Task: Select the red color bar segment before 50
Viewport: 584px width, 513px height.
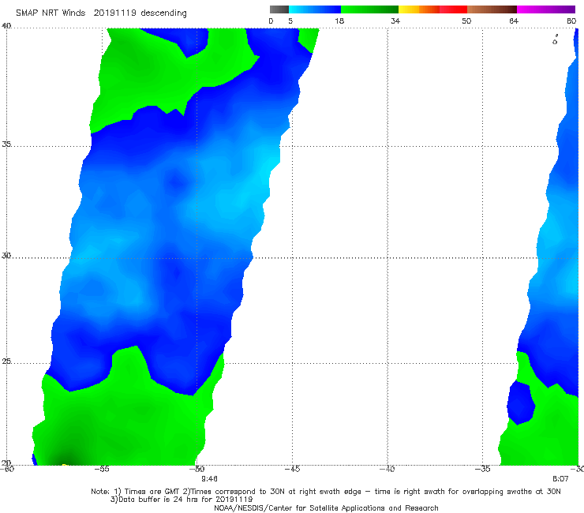Action: click(453, 9)
